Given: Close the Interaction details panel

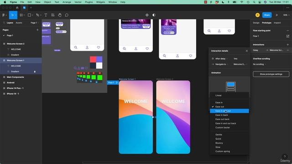Looking at the screenshot, I should 247,51.
